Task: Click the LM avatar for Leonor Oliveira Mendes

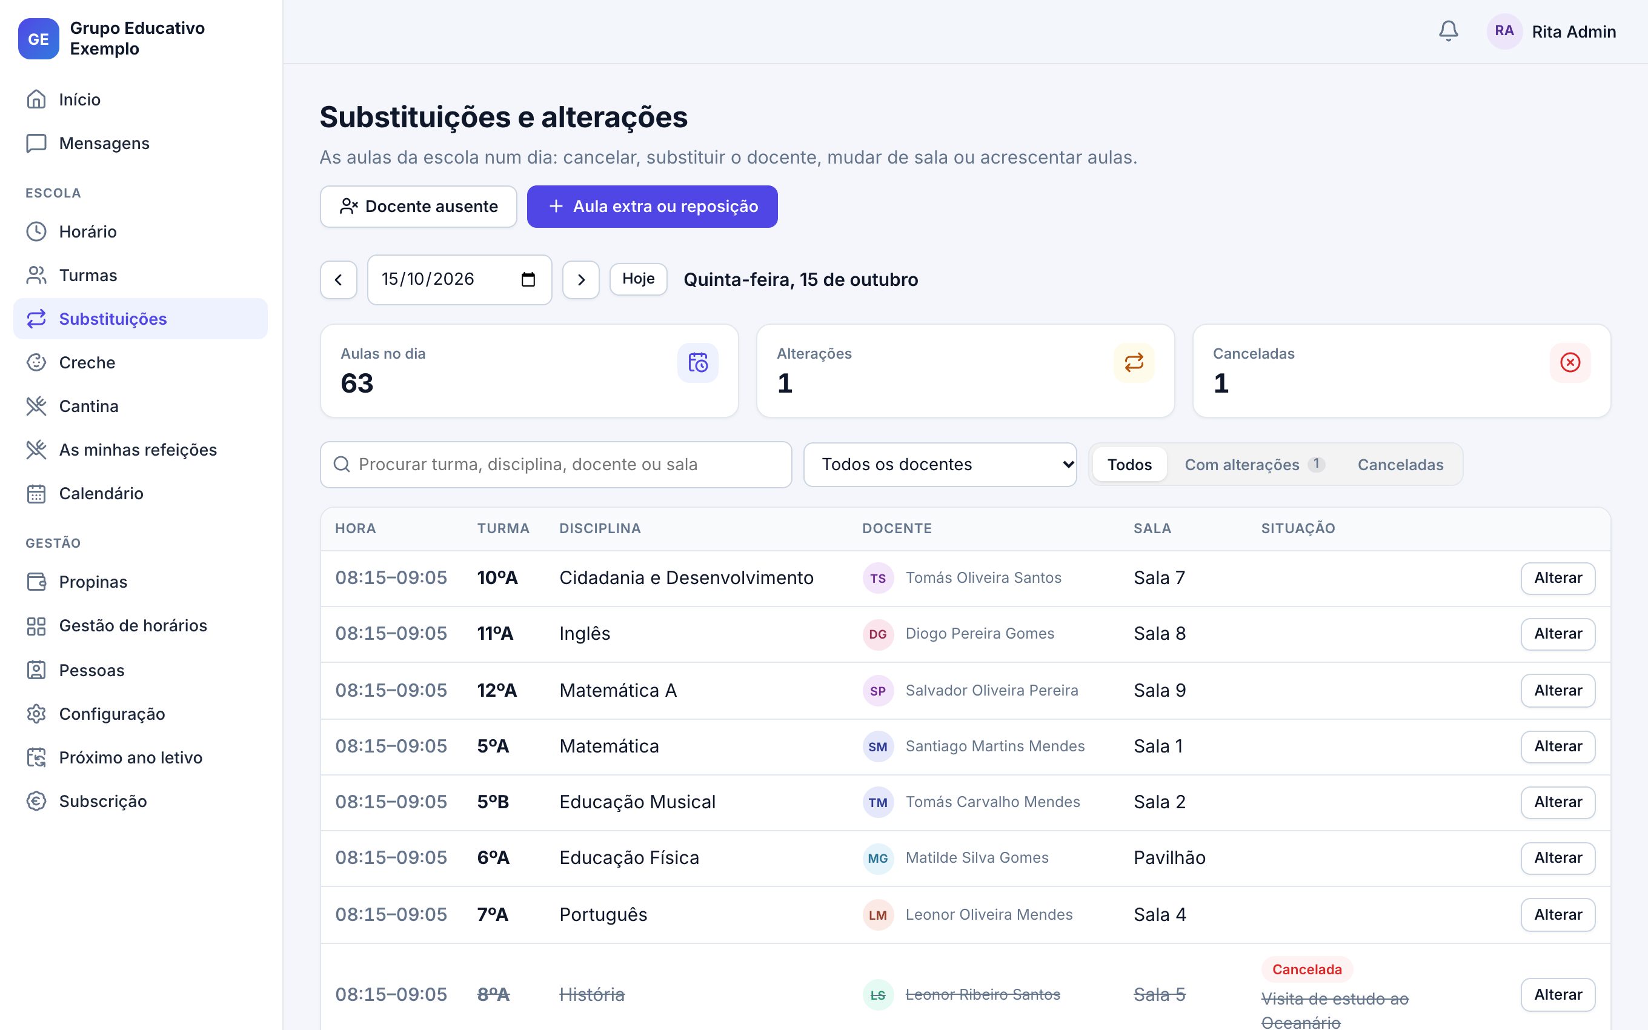Action: click(878, 915)
